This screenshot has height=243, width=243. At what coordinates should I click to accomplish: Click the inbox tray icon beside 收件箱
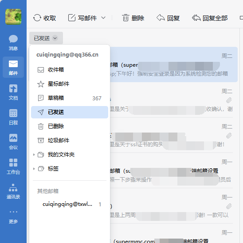coord(41,70)
